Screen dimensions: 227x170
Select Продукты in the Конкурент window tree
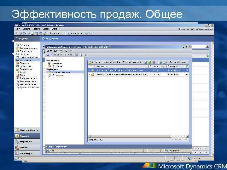pyautogui.click(x=55, y=66)
